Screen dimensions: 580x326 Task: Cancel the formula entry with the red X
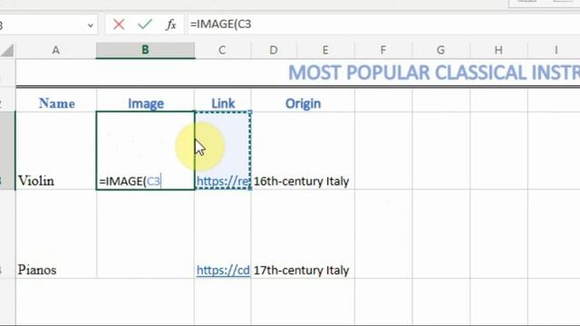click(119, 24)
